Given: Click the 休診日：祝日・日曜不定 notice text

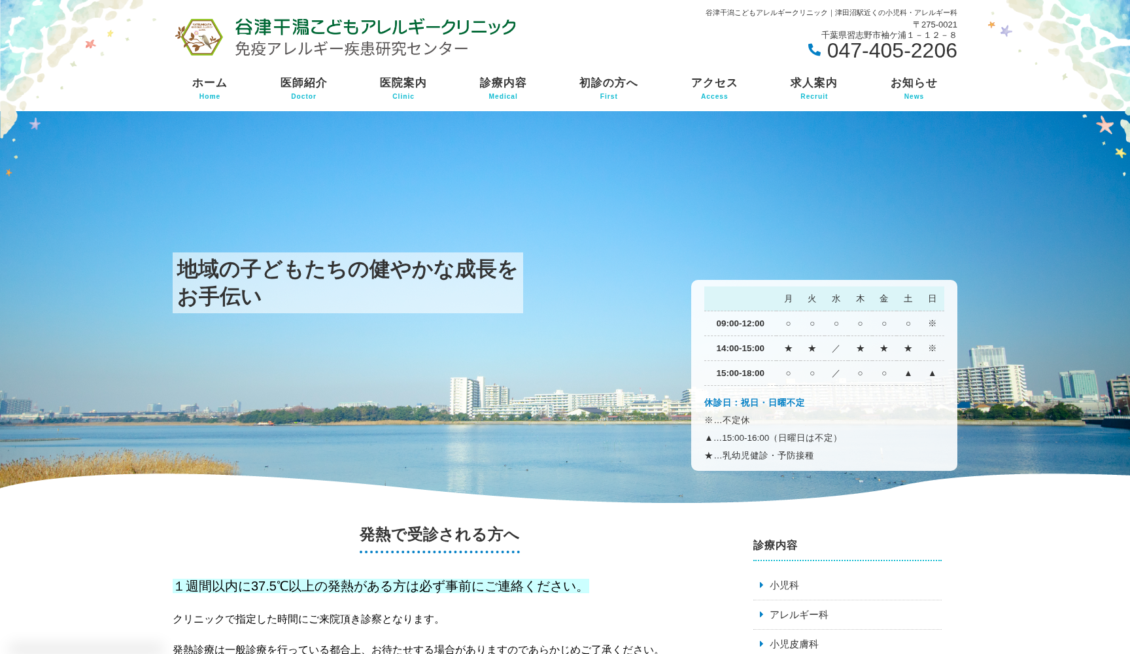Looking at the screenshot, I should click(754, 403).
